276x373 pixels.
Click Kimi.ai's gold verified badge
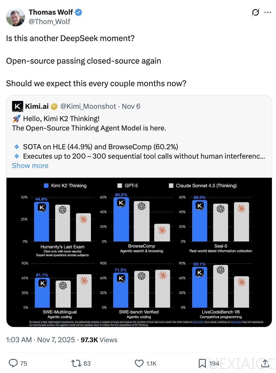(54, 106)
